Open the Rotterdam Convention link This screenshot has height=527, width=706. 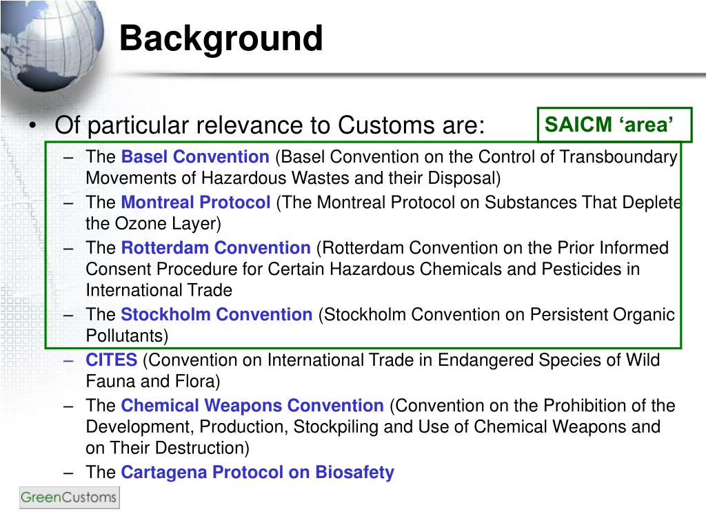216,247
